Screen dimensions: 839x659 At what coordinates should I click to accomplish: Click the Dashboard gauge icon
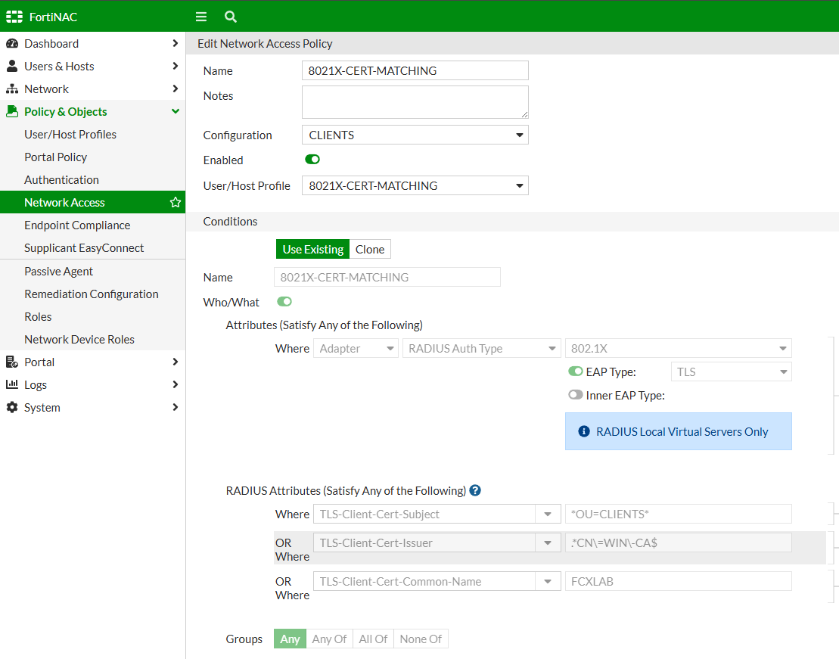[12, 43]
